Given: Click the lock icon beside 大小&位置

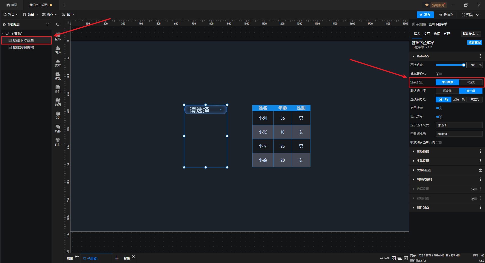Looking at the screenshot, I should [x=480, y=170].
